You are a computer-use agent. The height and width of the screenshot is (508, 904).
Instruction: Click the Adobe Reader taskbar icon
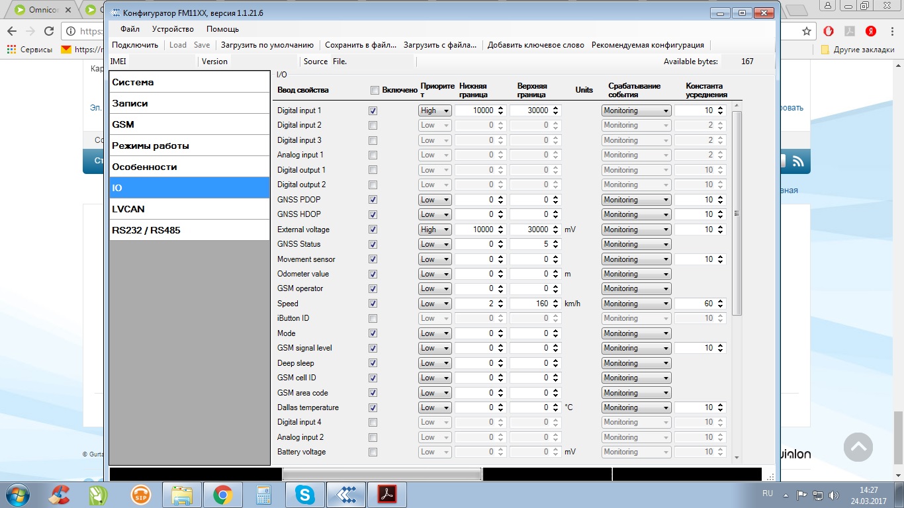click(386, 494)
